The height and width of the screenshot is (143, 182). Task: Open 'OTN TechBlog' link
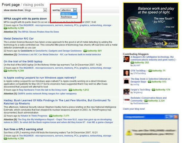click(138, 71)
